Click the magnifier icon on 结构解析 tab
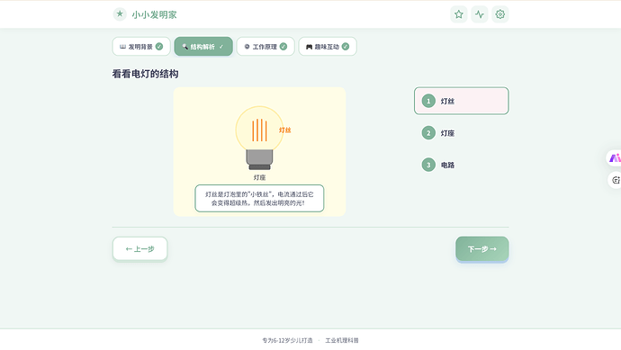Viewport: 621px width, 350px height. pos(185,47)
